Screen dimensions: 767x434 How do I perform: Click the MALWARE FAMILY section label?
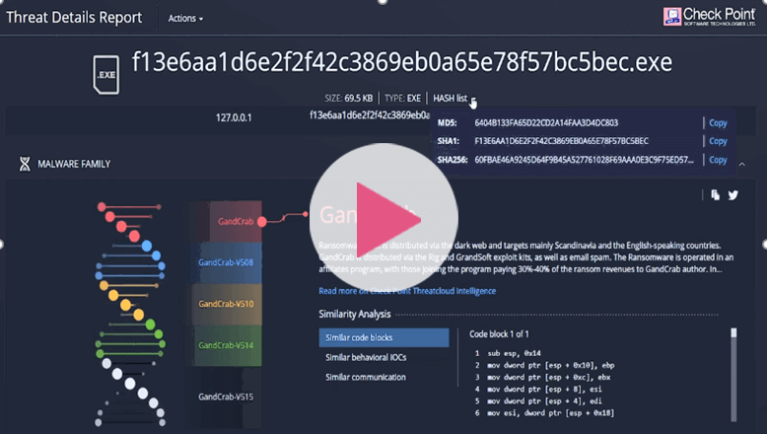point(74,164)
